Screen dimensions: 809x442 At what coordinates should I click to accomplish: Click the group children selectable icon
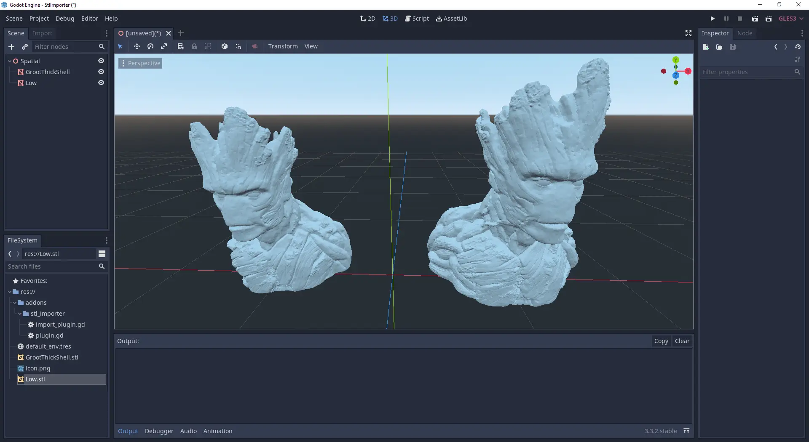coord(208,46)
